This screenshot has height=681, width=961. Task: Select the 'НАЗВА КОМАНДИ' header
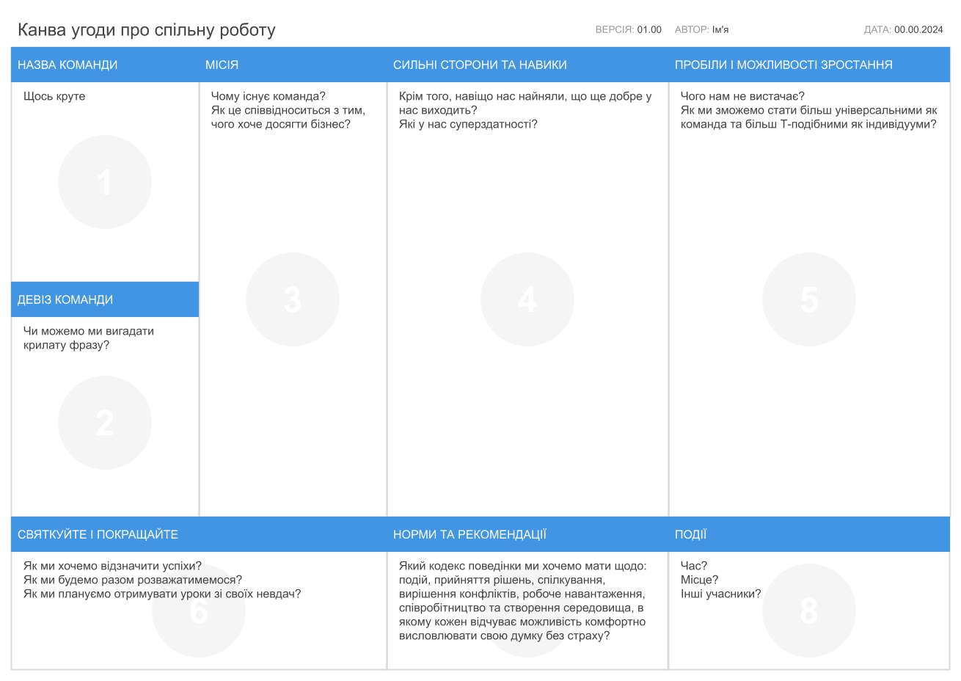coord(67,65)
